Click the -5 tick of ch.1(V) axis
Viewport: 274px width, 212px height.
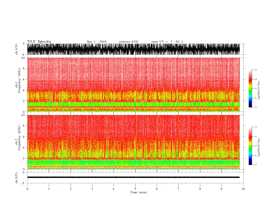(x=24, y=55)
